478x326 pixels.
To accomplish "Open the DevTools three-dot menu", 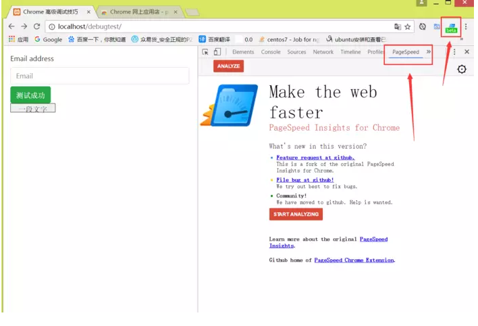I will click(x=454, y=52).
